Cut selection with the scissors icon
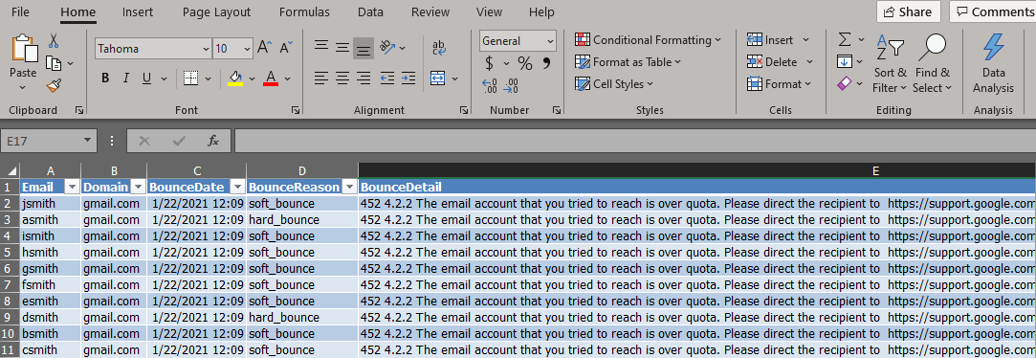 point(54,40)
